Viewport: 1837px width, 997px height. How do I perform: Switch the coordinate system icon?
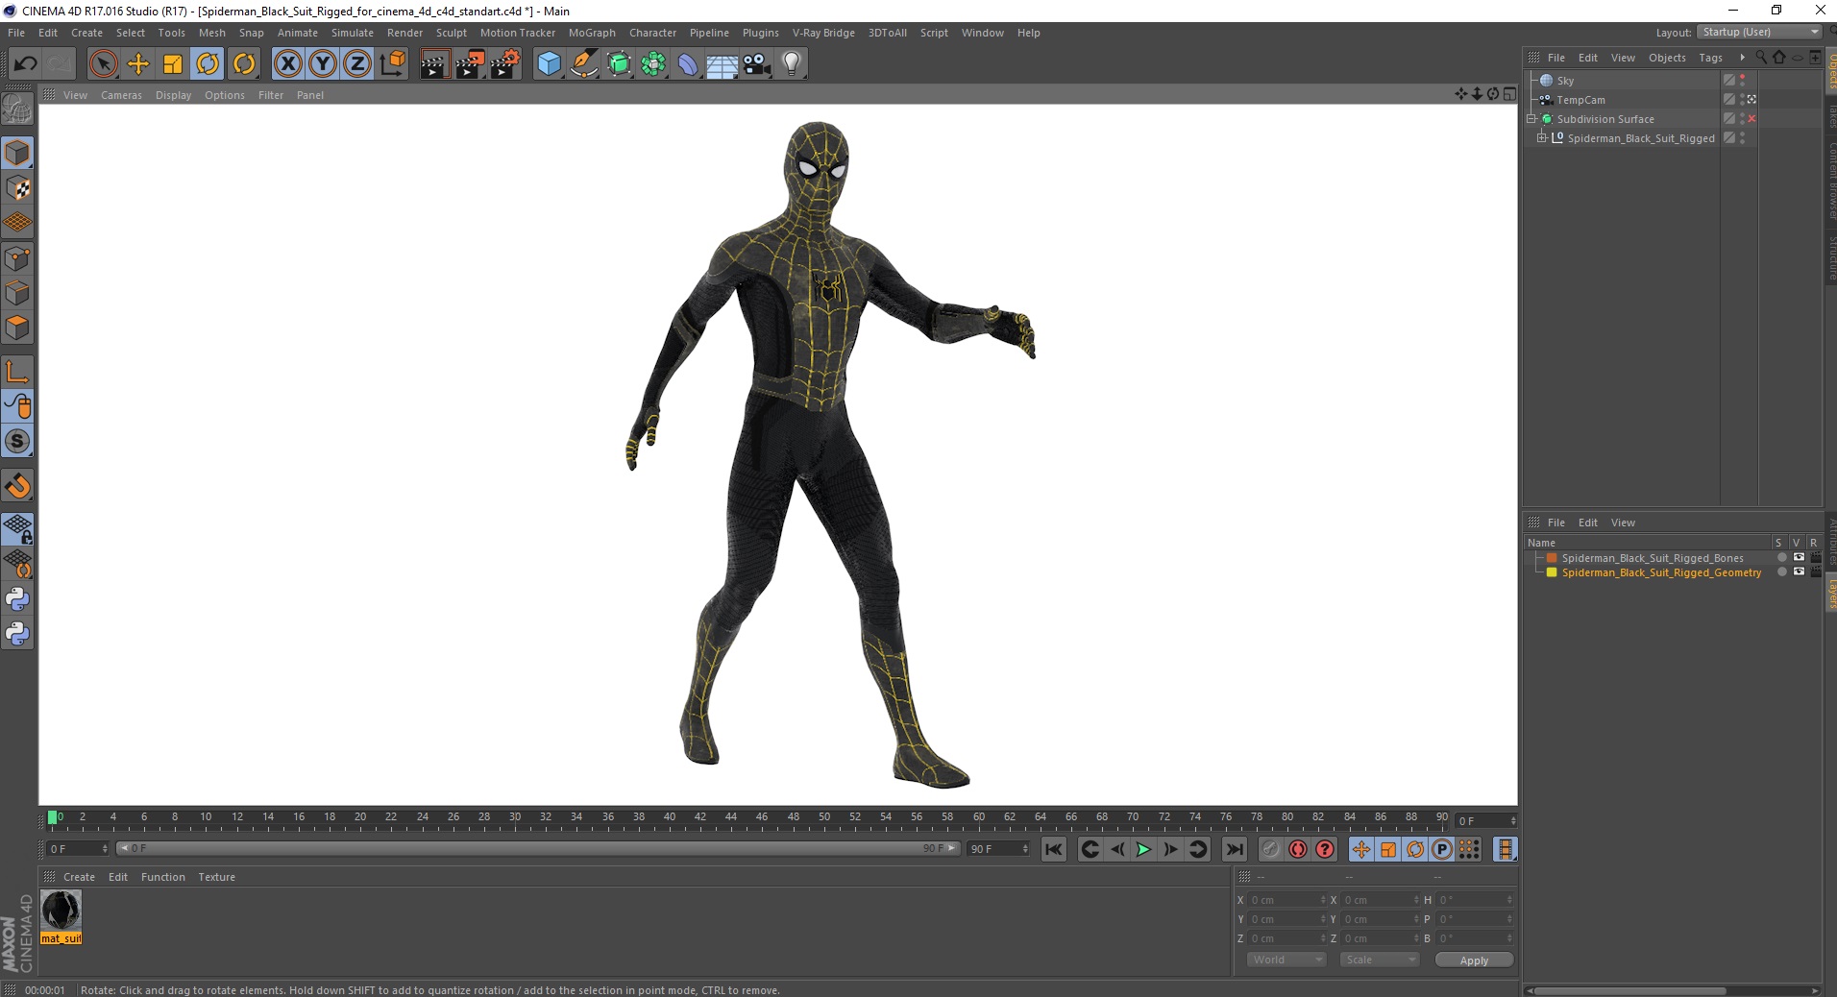[x=392, y=64]
